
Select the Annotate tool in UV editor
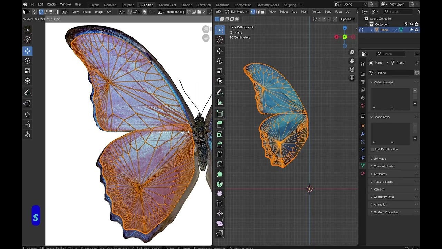pyautogui.click(x=27, y=92)
